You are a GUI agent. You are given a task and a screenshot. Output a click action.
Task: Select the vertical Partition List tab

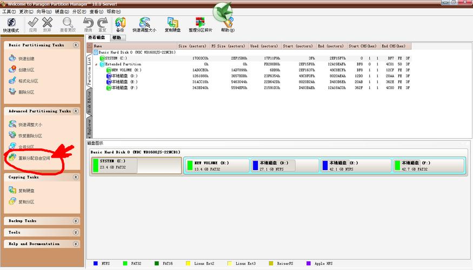pyautogui.click(x=89, y=71)
